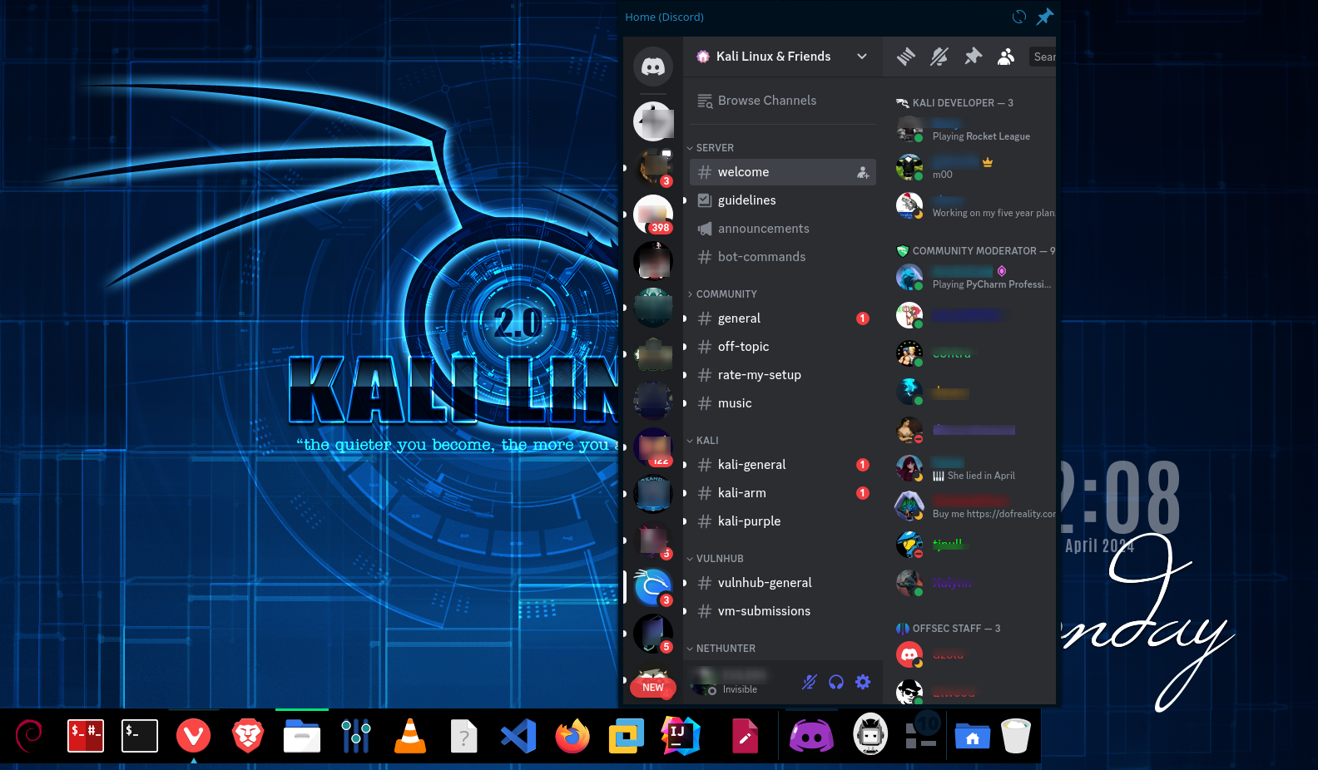The width and height of the screenshot is (1318, 770).
Task: Open the general channel
Action: [x=783, y=318]
